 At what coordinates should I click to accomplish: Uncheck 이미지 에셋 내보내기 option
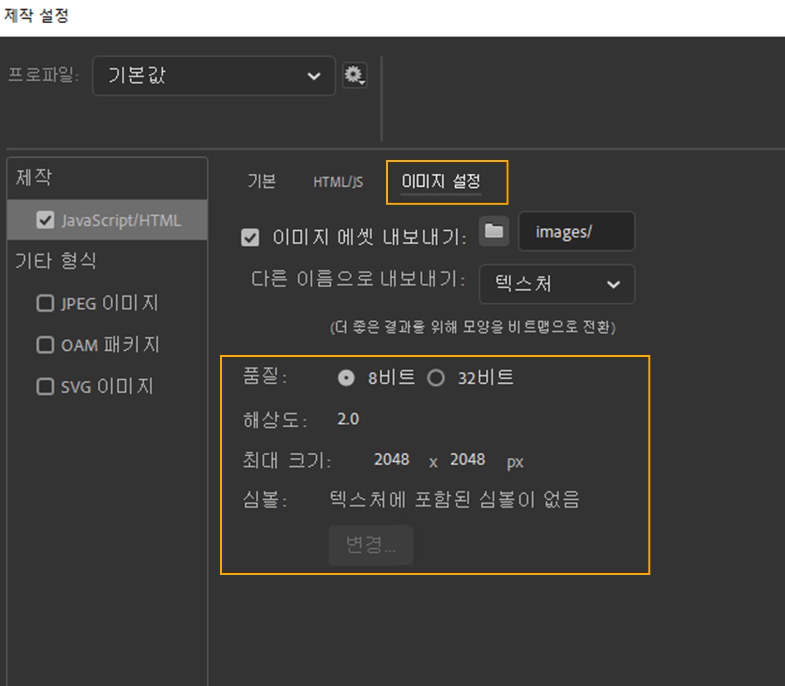249,237
